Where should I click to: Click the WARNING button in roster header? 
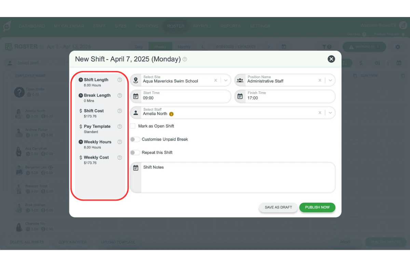[364, 47]
